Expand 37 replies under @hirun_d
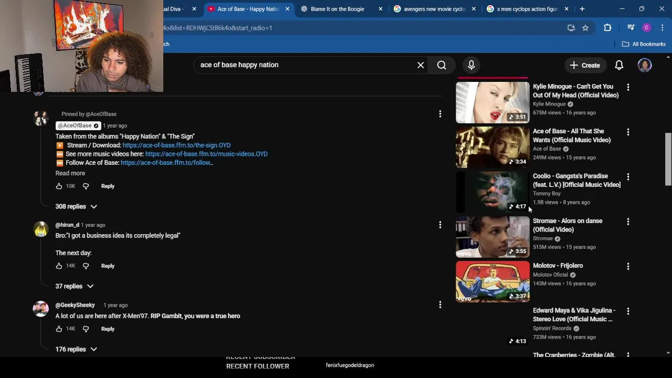Viewport: 672px width, 378px height. (75, 286)
